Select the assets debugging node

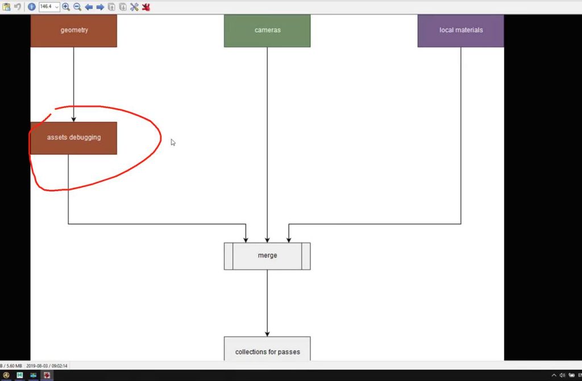click(x=74, y=137)
